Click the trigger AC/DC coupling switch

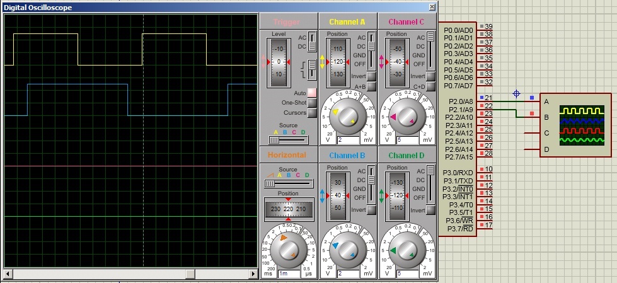coord(311,42)
